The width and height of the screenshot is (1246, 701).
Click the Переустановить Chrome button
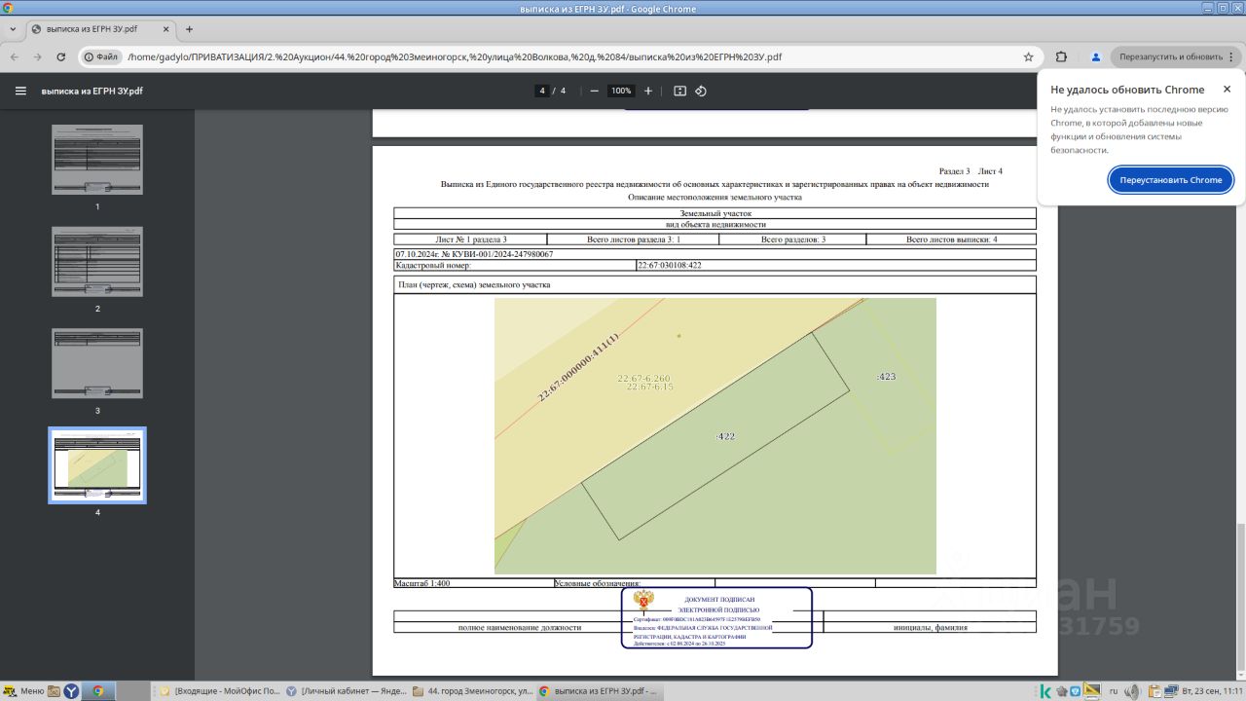click(x=1171, y=180)
